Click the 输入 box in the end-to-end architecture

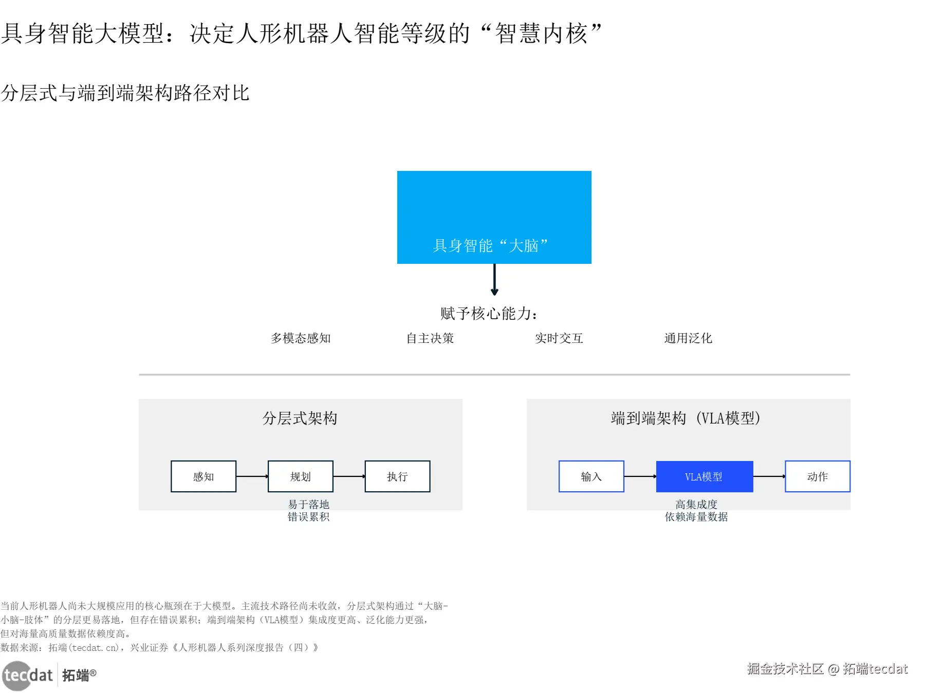[591, 476]
